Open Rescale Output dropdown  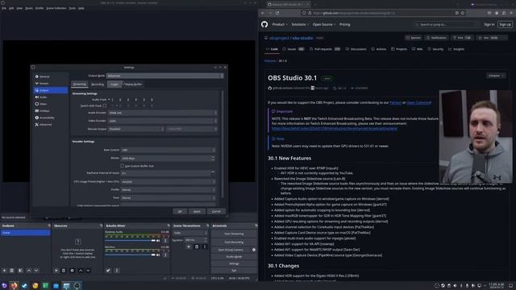tap(136, 129)
